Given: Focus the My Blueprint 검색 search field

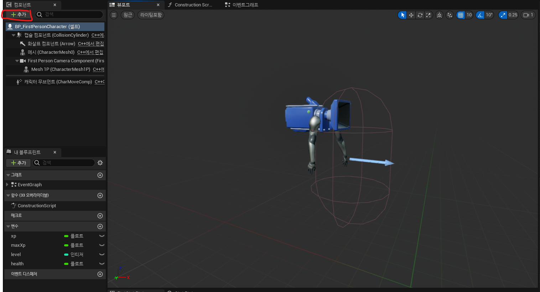Looking at the screenshot, I should (64, 163).
